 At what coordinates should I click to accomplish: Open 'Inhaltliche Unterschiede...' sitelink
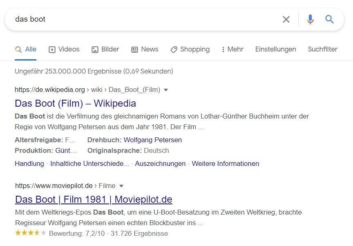coord(90,163)
